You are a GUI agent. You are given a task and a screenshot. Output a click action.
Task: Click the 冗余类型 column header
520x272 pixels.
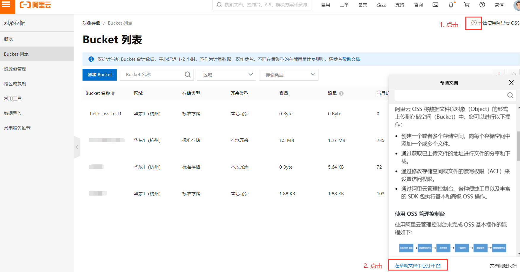(240, 93)
